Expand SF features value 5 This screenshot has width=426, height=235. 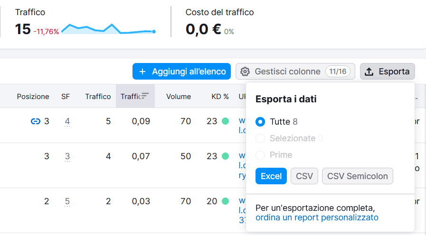67,201
